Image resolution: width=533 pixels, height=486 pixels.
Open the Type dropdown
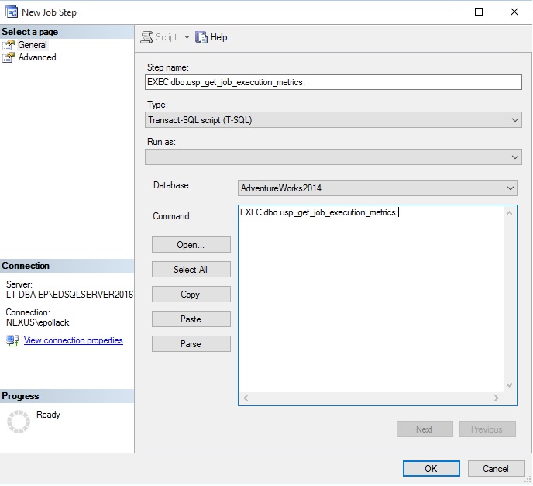[x=333, y=120]
